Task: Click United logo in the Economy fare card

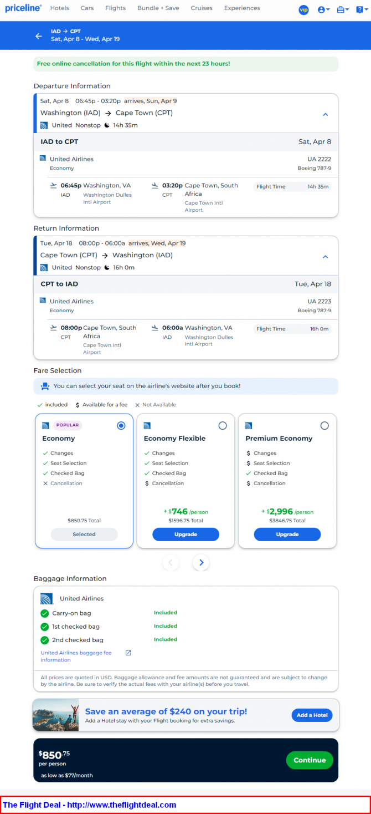Action: coord(46,426)
